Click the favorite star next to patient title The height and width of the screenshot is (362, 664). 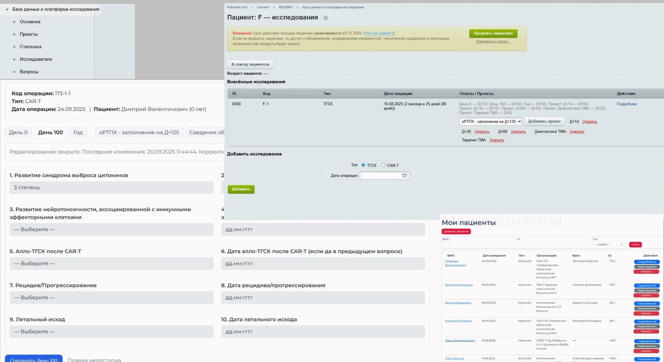[325, 18]
